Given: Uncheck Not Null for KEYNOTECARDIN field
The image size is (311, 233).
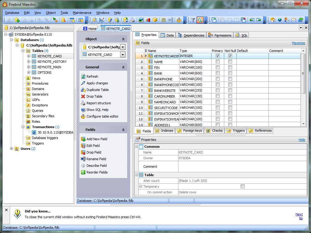Looking at the screenshot, I should tap(230, 56).
